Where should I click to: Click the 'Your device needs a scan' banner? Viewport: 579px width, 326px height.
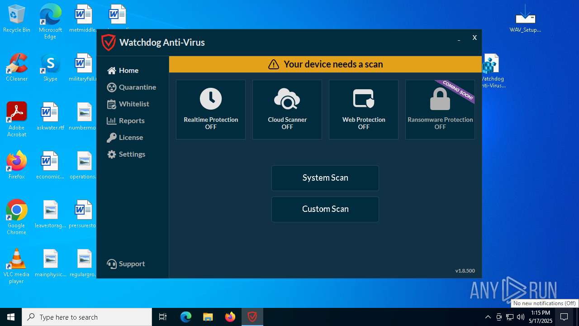coord(325,64)
